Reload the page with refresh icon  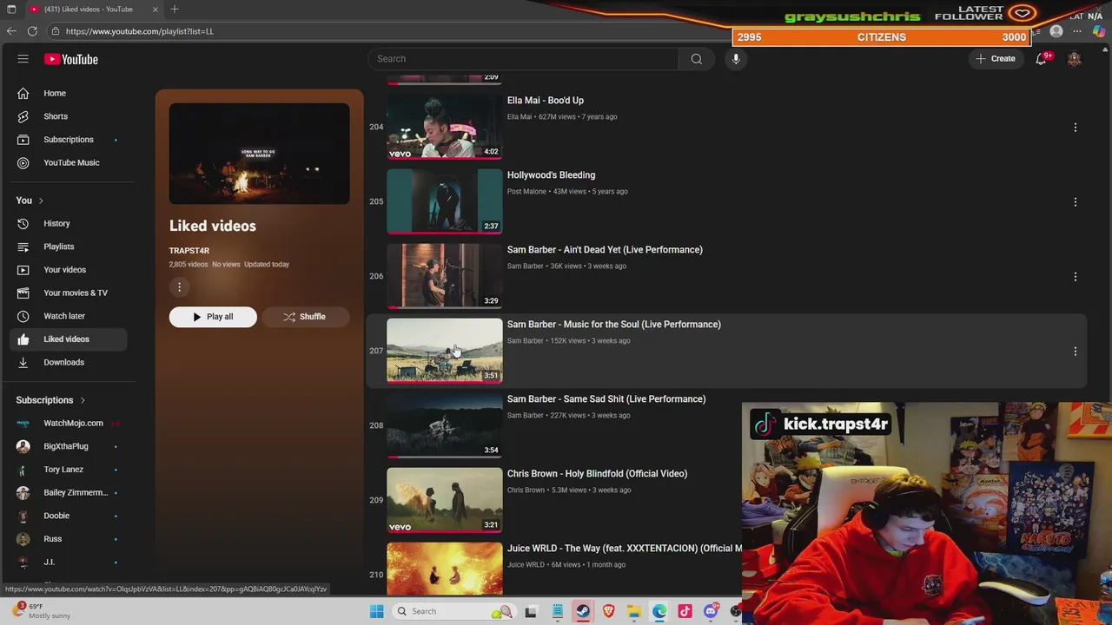point(32,31)
